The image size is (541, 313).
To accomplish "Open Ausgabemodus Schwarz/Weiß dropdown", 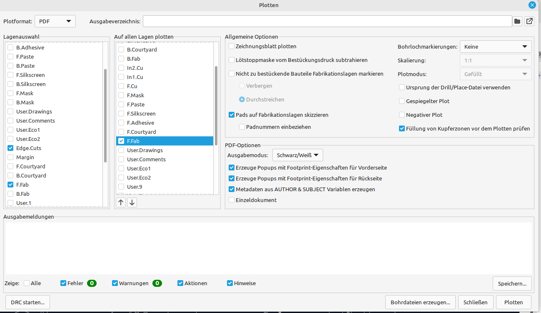I will (297, 155).
